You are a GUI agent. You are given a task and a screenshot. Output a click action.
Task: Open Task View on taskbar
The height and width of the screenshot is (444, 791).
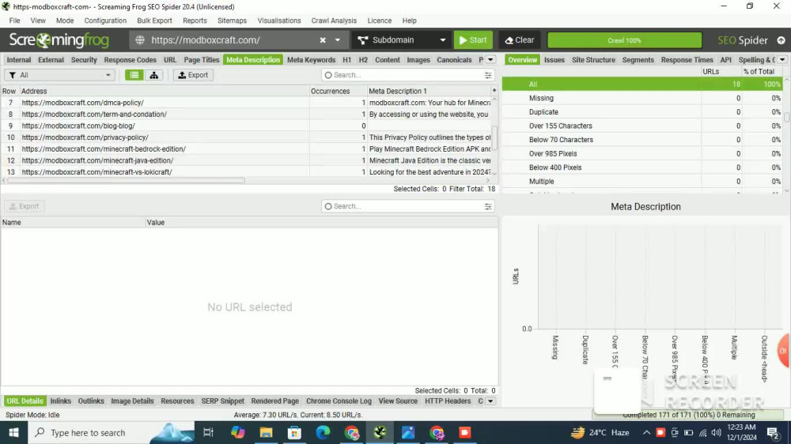(208, 432)
